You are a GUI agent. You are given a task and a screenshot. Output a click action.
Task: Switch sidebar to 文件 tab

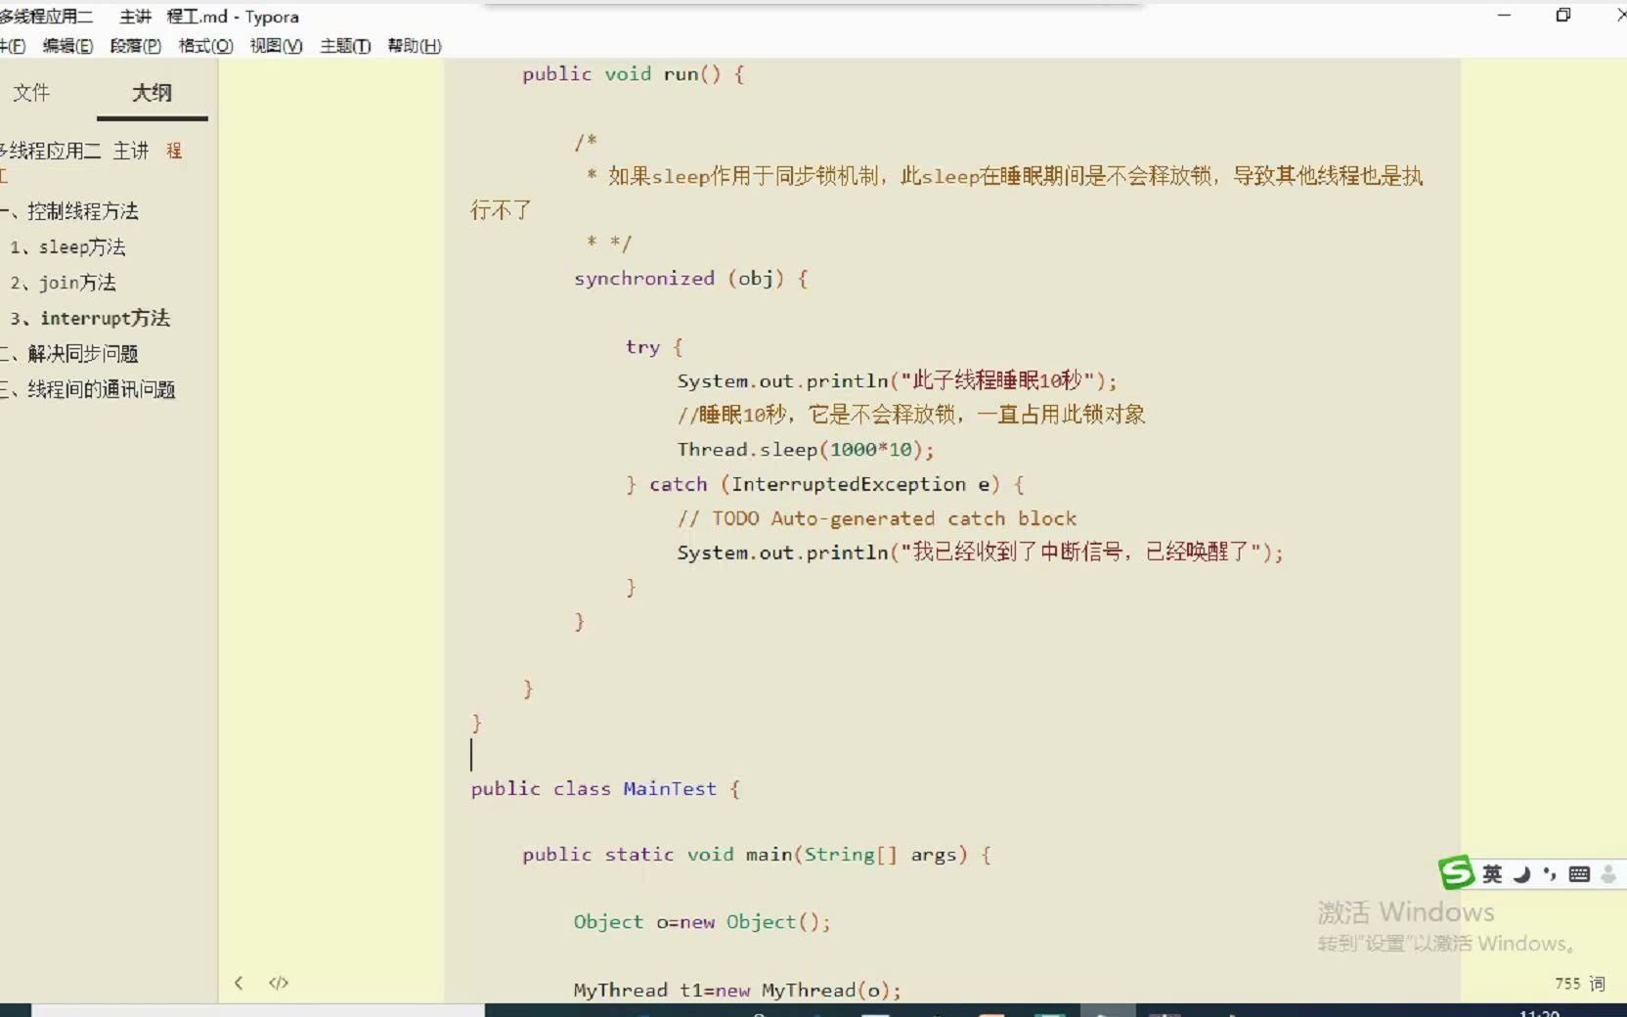(x=31, y=92)
